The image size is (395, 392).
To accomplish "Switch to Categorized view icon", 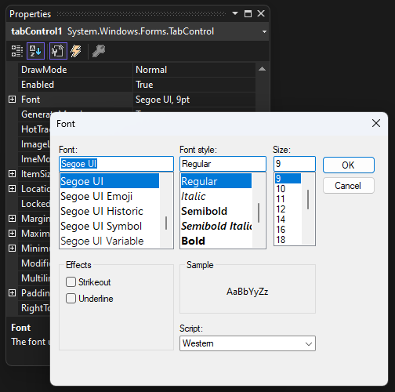I will [17, 51].
